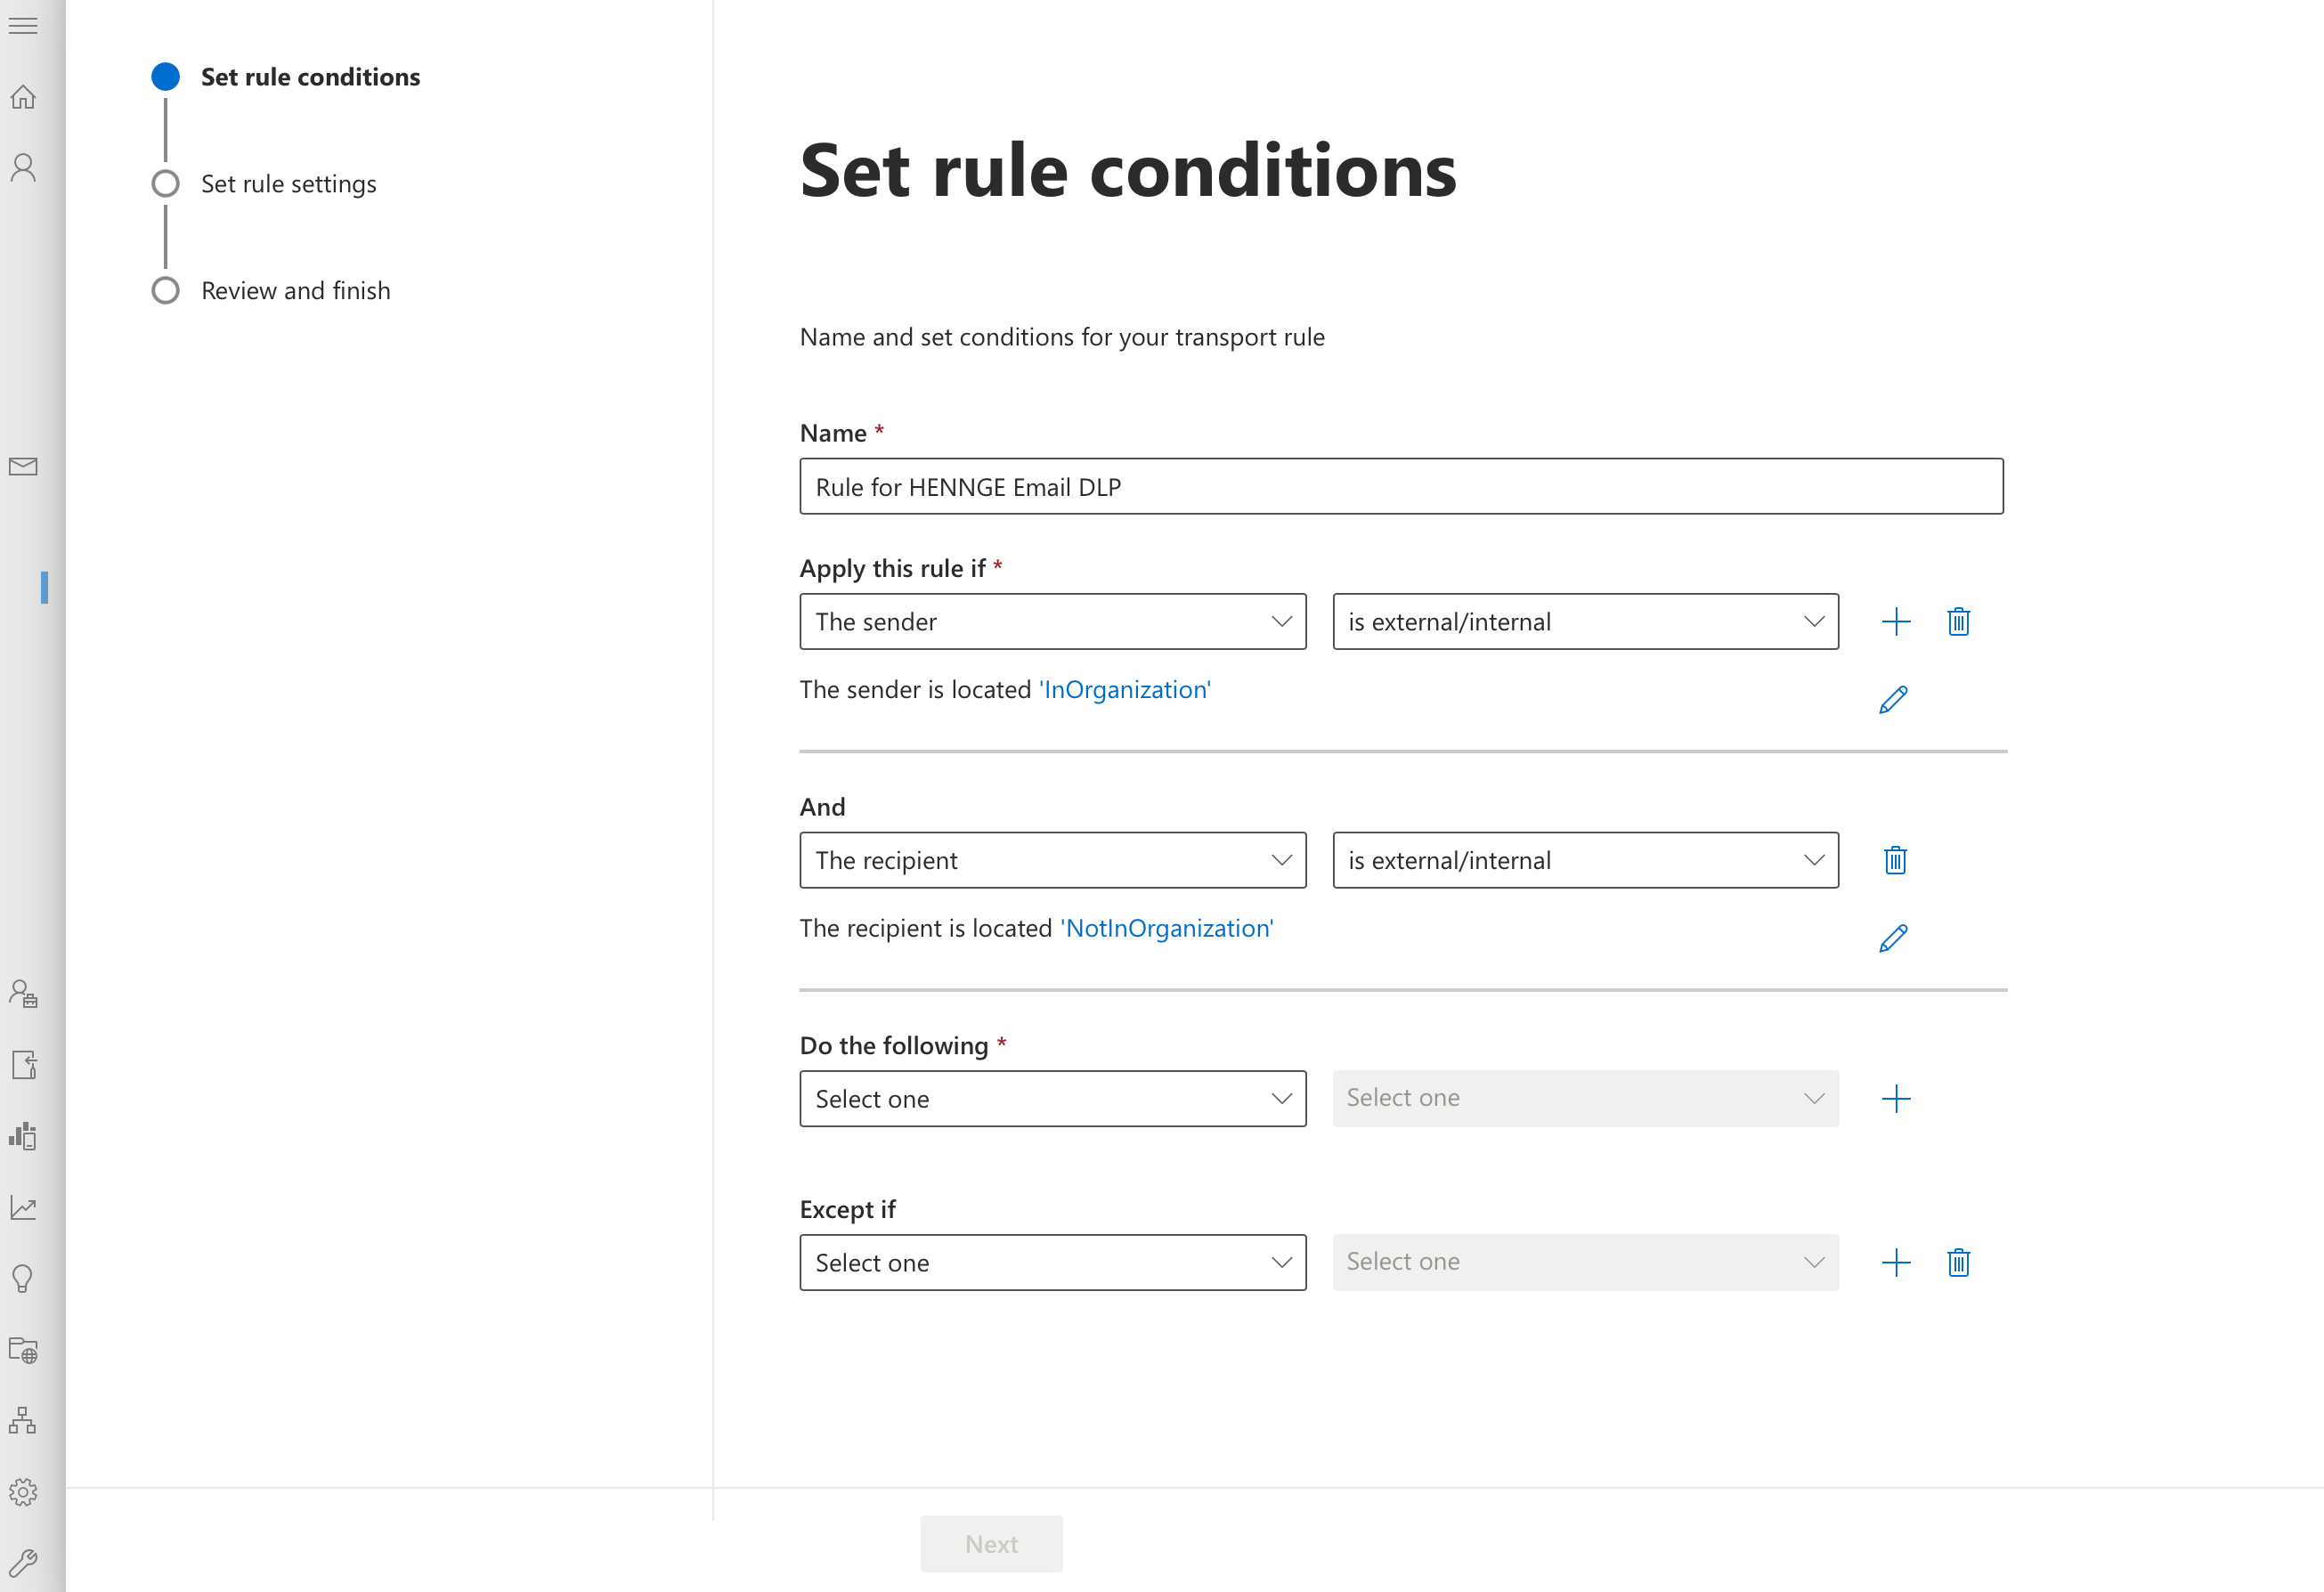Expand 'The sender' condition dropdown
Screen dimensions: 2324x1592
[1053, 622]
